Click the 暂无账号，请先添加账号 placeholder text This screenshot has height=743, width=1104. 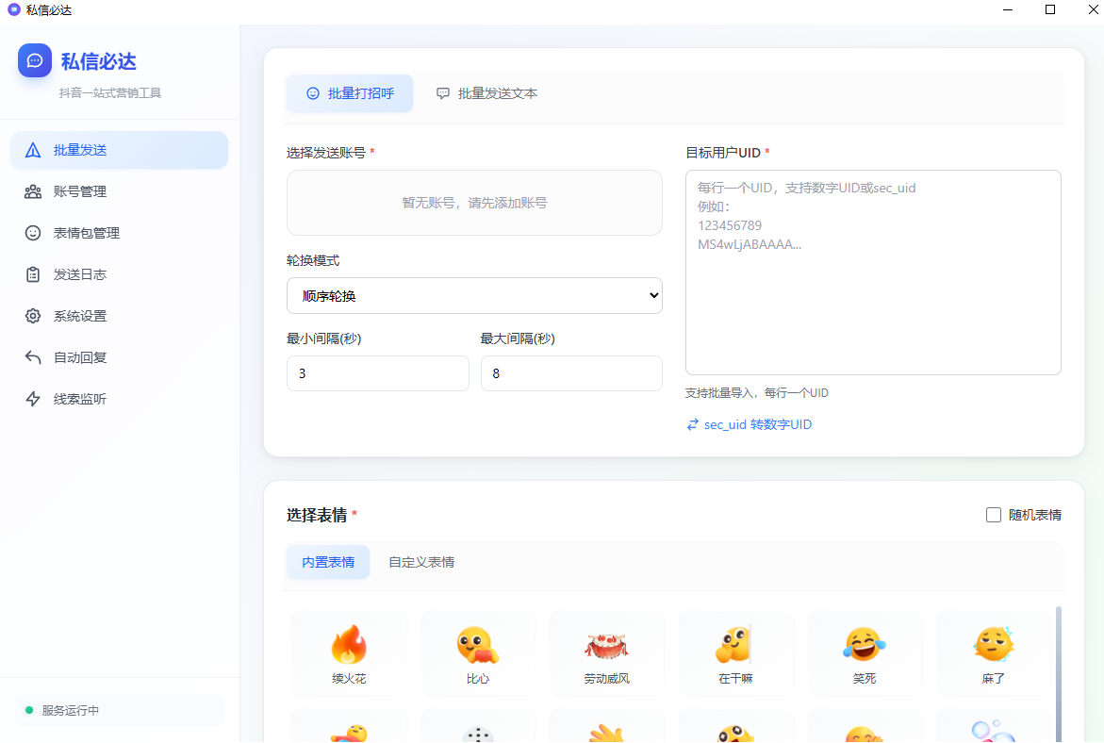pyautogui.click(x=474, y=203)
